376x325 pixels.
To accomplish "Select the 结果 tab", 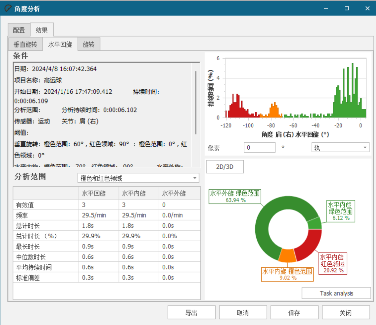I will (x=42, y=30).
